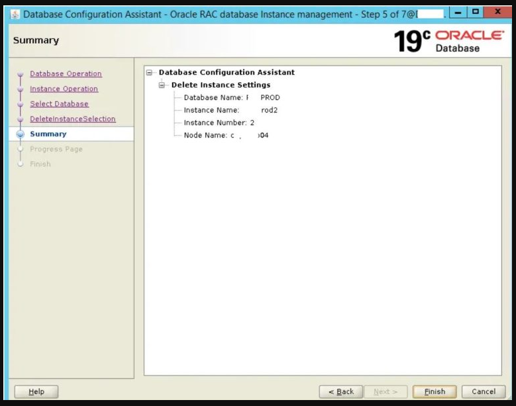
Task: Select the Database Name row
Action: click(x=232, y=98)
